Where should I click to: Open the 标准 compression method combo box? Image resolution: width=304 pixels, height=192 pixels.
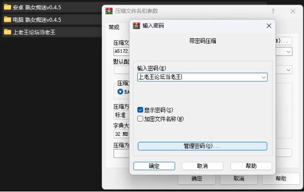pyautogui.click(x=122, y=115)
